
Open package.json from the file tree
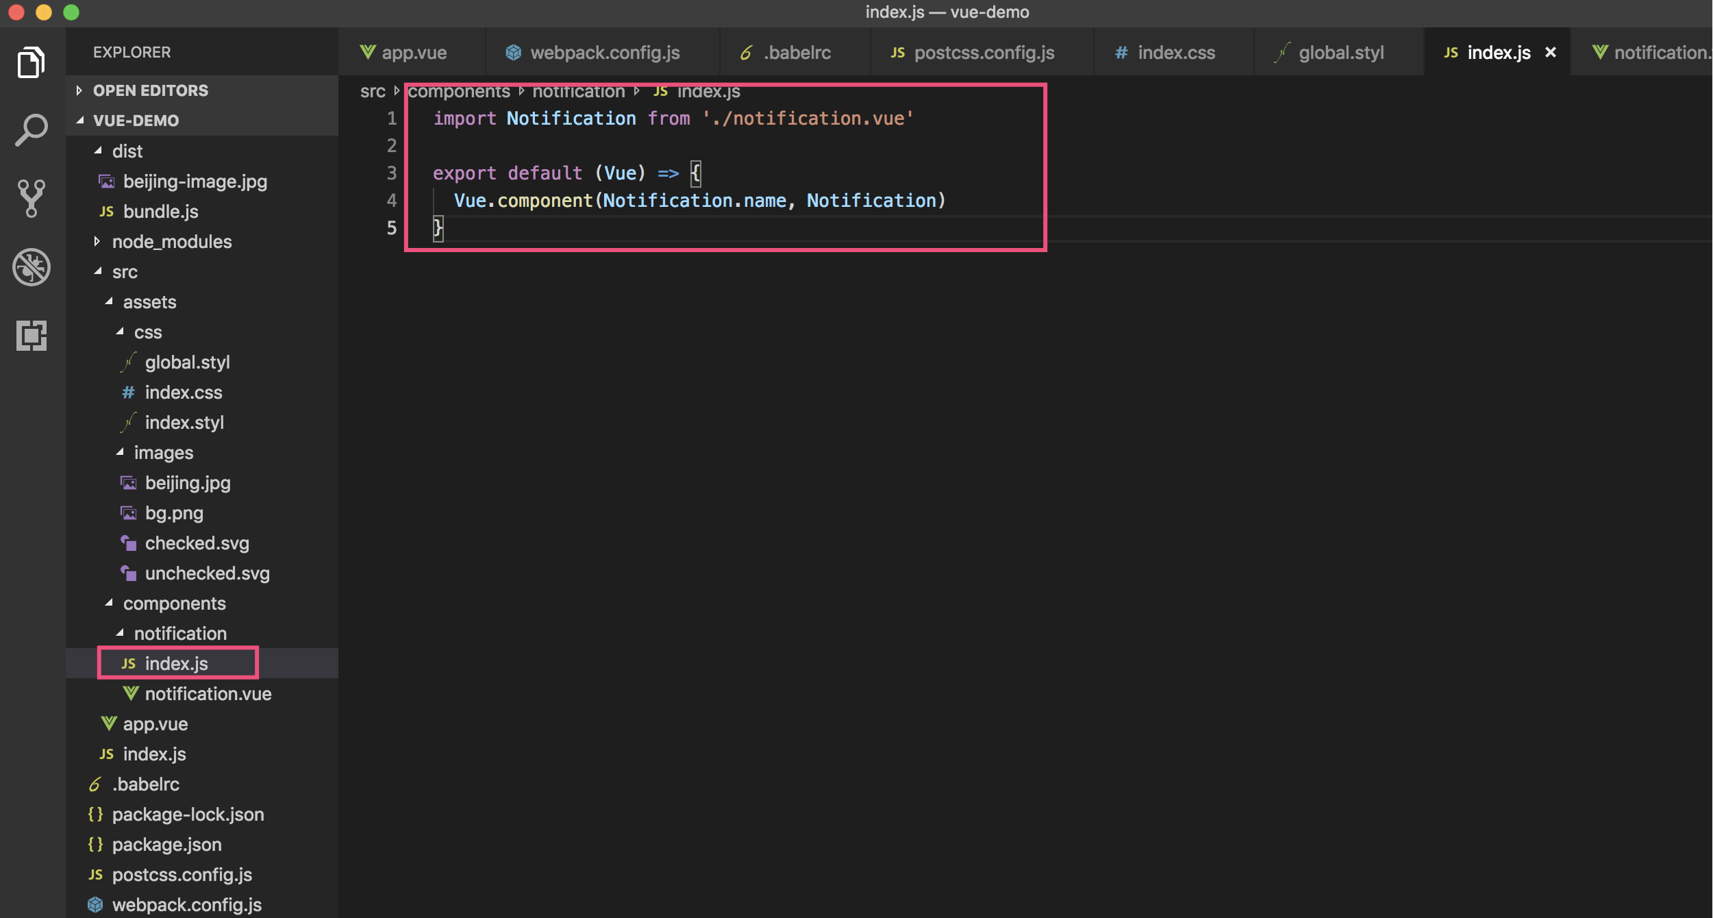(166, 845)
